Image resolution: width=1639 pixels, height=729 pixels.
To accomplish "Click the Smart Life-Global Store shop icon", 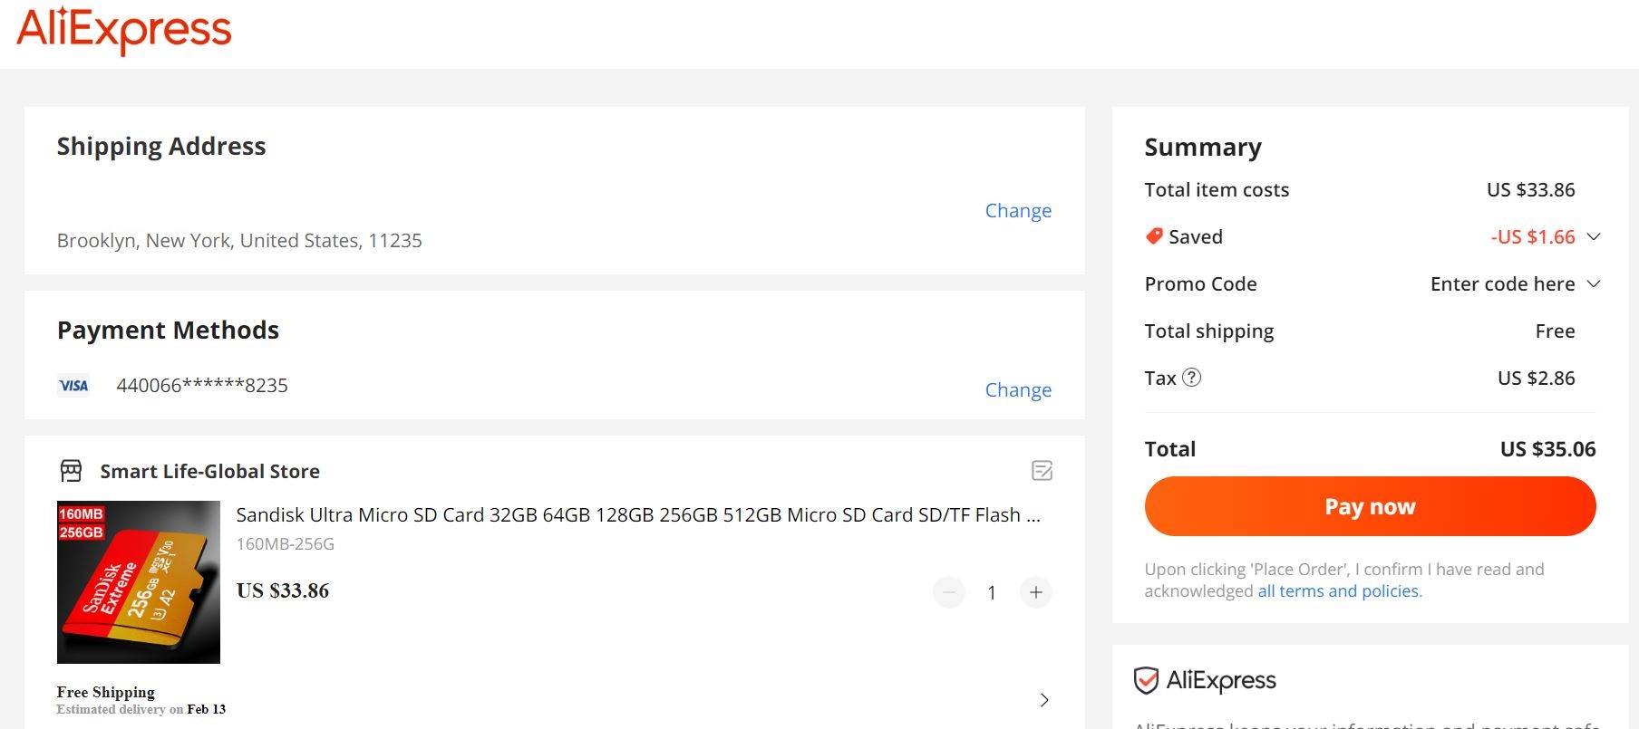I will tap(71, 471).
